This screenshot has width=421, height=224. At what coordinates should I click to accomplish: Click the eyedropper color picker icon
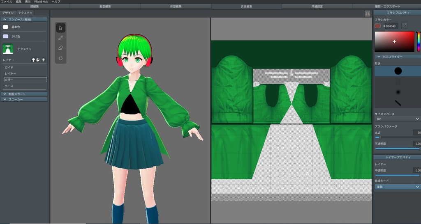[x=404, y=26]
